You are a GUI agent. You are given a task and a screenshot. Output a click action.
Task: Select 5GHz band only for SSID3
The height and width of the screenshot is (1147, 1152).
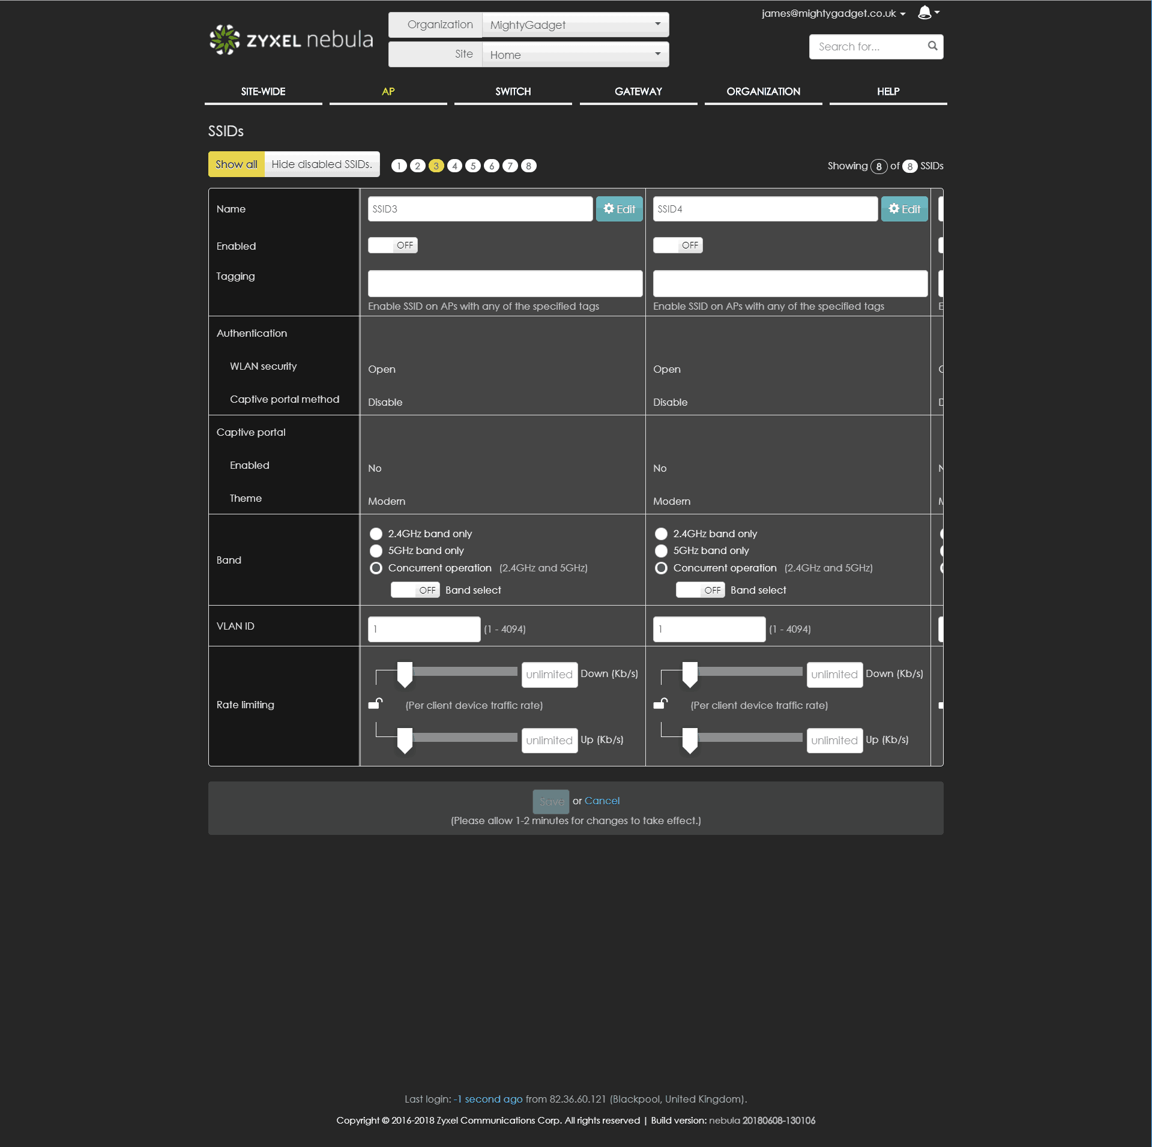pyautogui.click(x=376, y=551)
